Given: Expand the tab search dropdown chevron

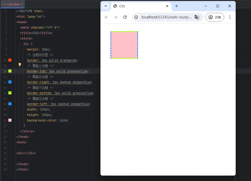Looking at the screenshot, I should (106, 6).
